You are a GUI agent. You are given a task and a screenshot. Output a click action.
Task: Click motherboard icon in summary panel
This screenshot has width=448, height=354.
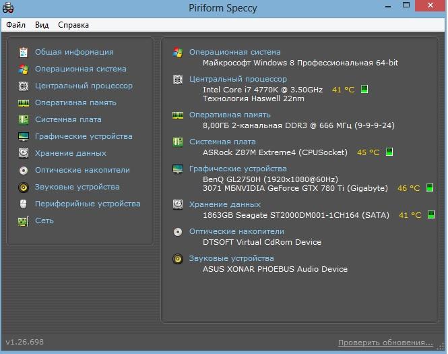[x=178, y=142]
